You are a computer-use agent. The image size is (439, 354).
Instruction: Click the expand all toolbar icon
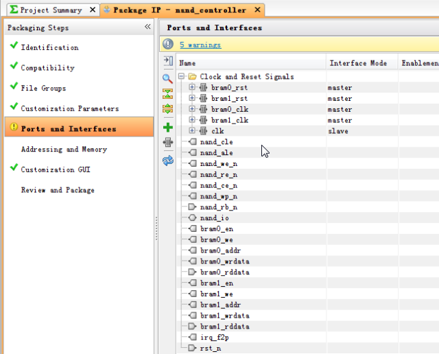(167, 108)
